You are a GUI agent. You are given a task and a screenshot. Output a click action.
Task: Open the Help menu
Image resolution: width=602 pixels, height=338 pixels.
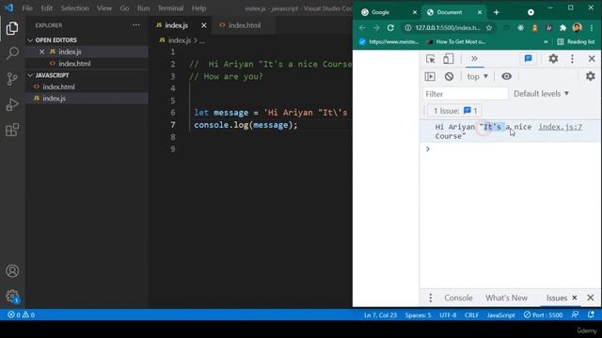pyautogui.click(x=198, y=8)
